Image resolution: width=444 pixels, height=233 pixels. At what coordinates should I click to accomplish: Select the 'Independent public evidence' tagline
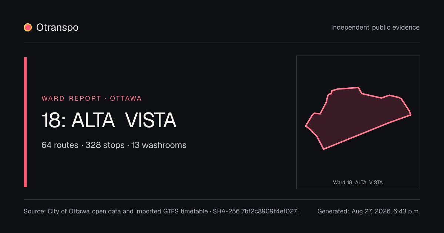point(375,27)
